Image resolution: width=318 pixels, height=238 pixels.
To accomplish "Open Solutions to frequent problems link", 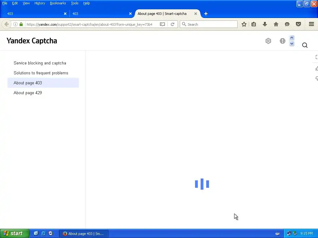I will pyautogui.click(x=41, y=73).
